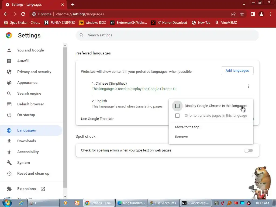276x207 pixels.
Task: Open Search engine settings section
Action: (x=29, y=93)
